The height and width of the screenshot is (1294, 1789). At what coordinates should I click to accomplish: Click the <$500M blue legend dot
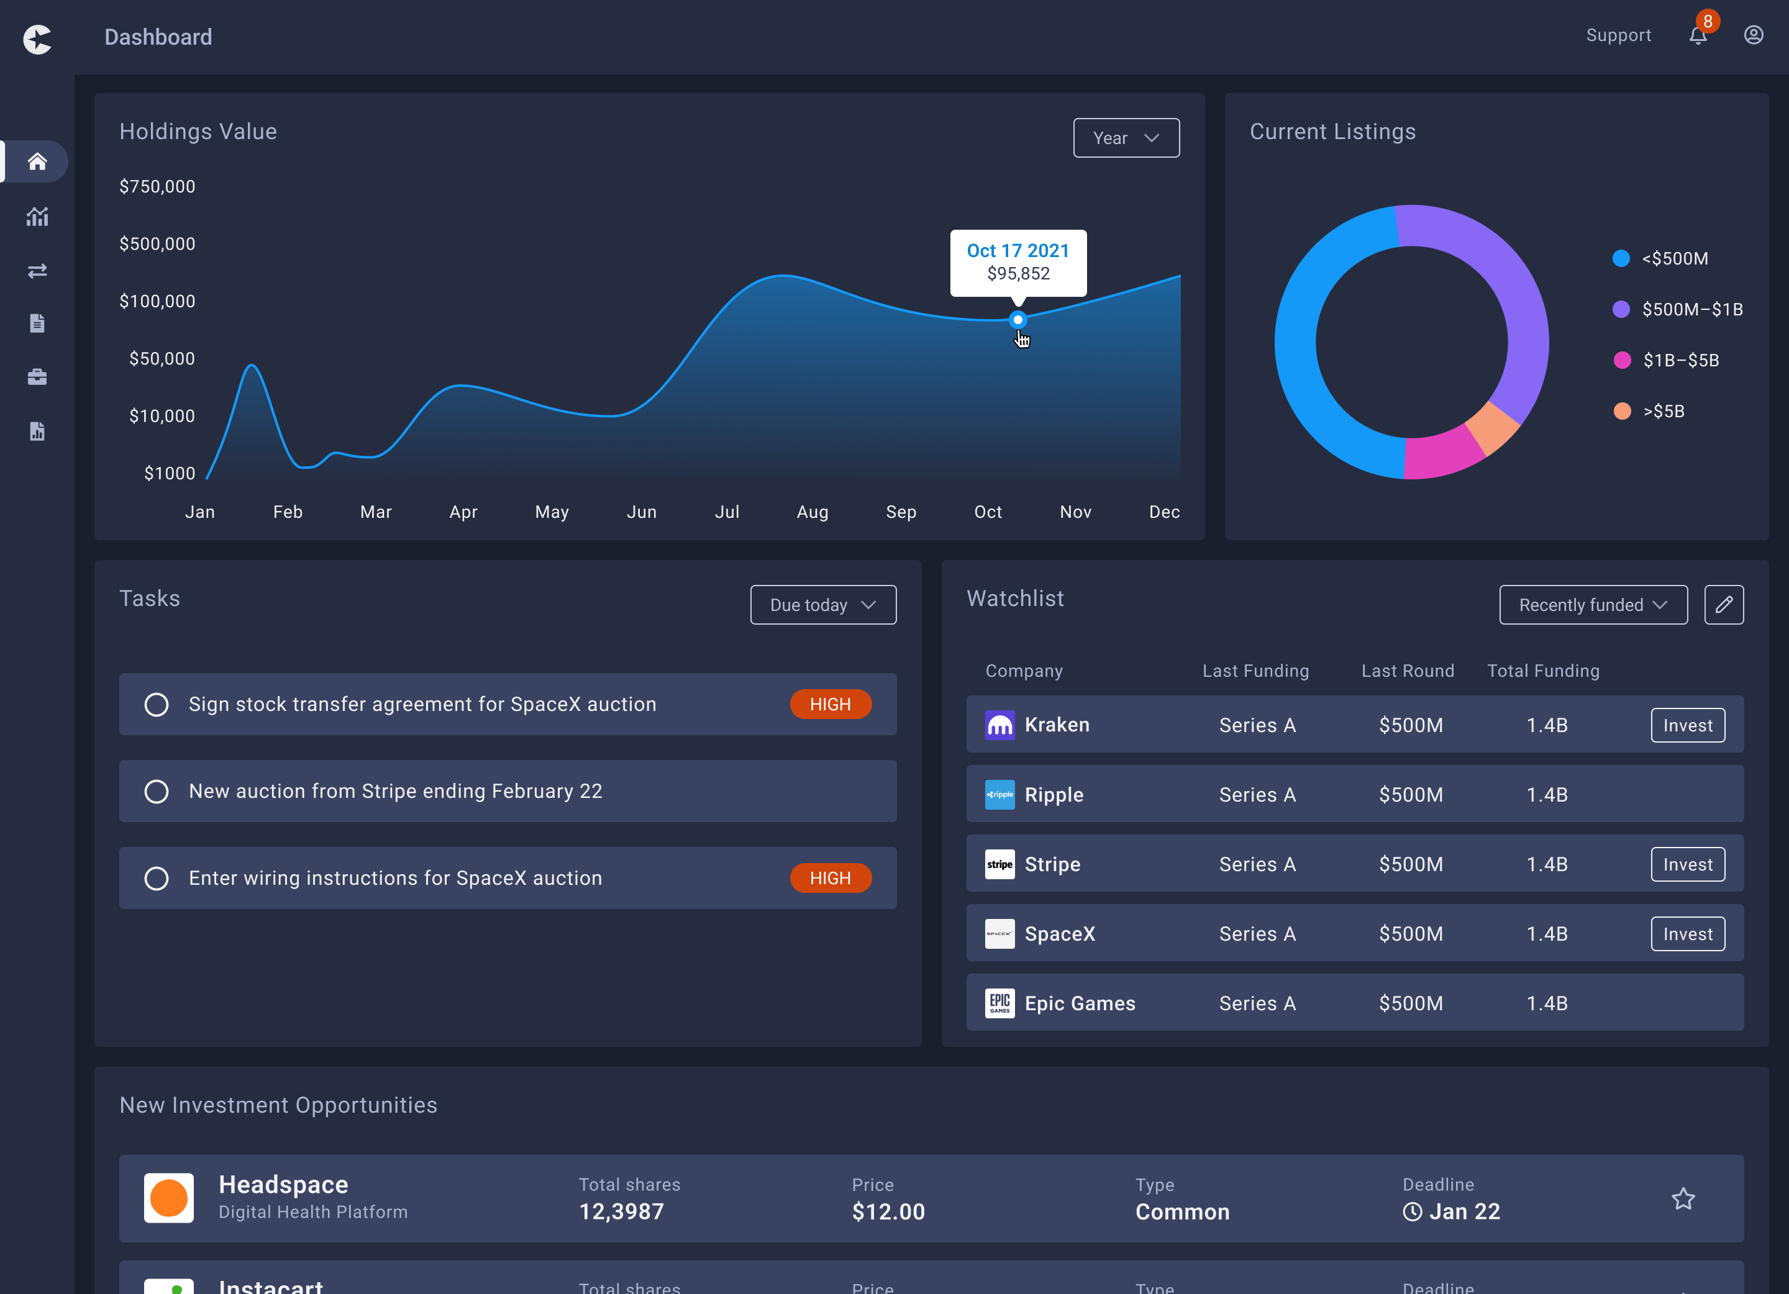1621,258
